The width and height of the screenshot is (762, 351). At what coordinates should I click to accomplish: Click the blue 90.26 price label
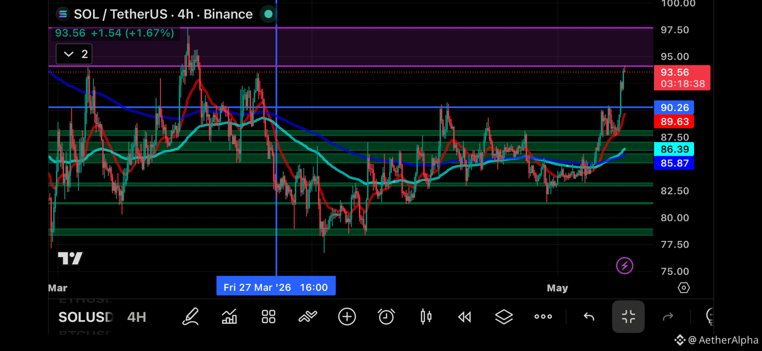674,108
